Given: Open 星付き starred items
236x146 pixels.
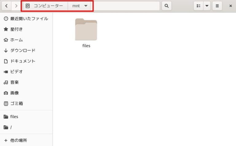Looking at the screenshot, I should pyautogui.click(x=17, y=29).
